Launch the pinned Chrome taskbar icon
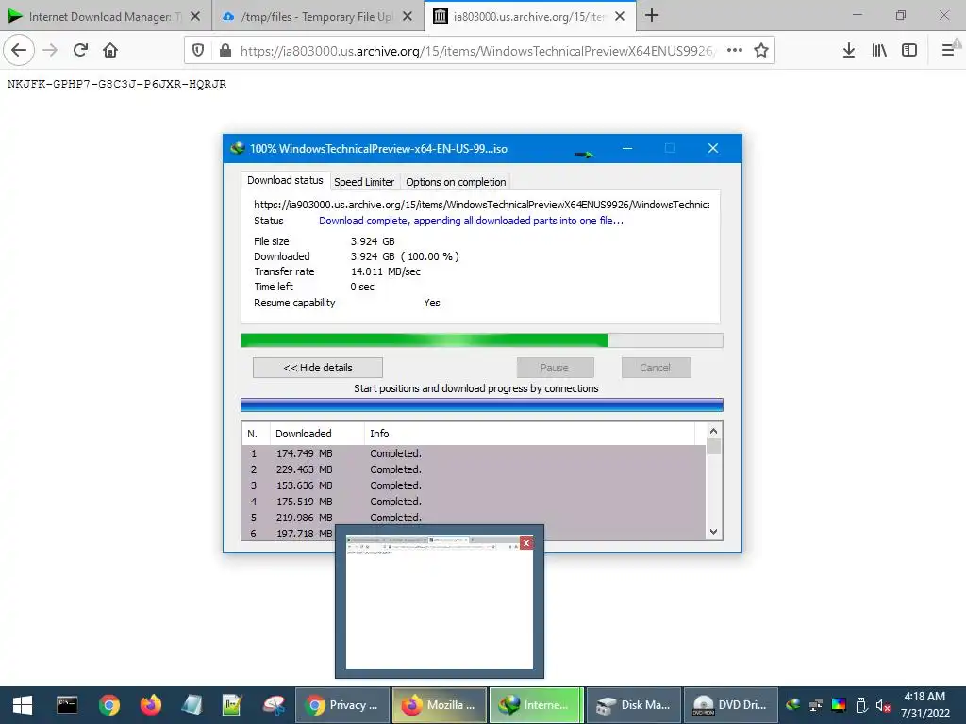 pyautogui.click(x=109, y=705)
